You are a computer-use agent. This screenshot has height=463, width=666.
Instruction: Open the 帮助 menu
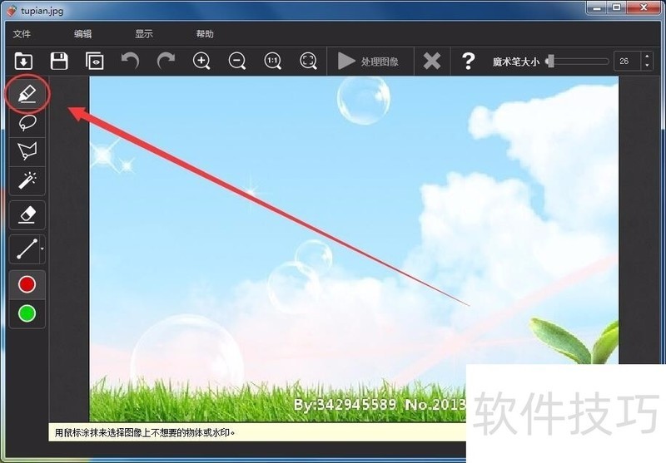205,34
